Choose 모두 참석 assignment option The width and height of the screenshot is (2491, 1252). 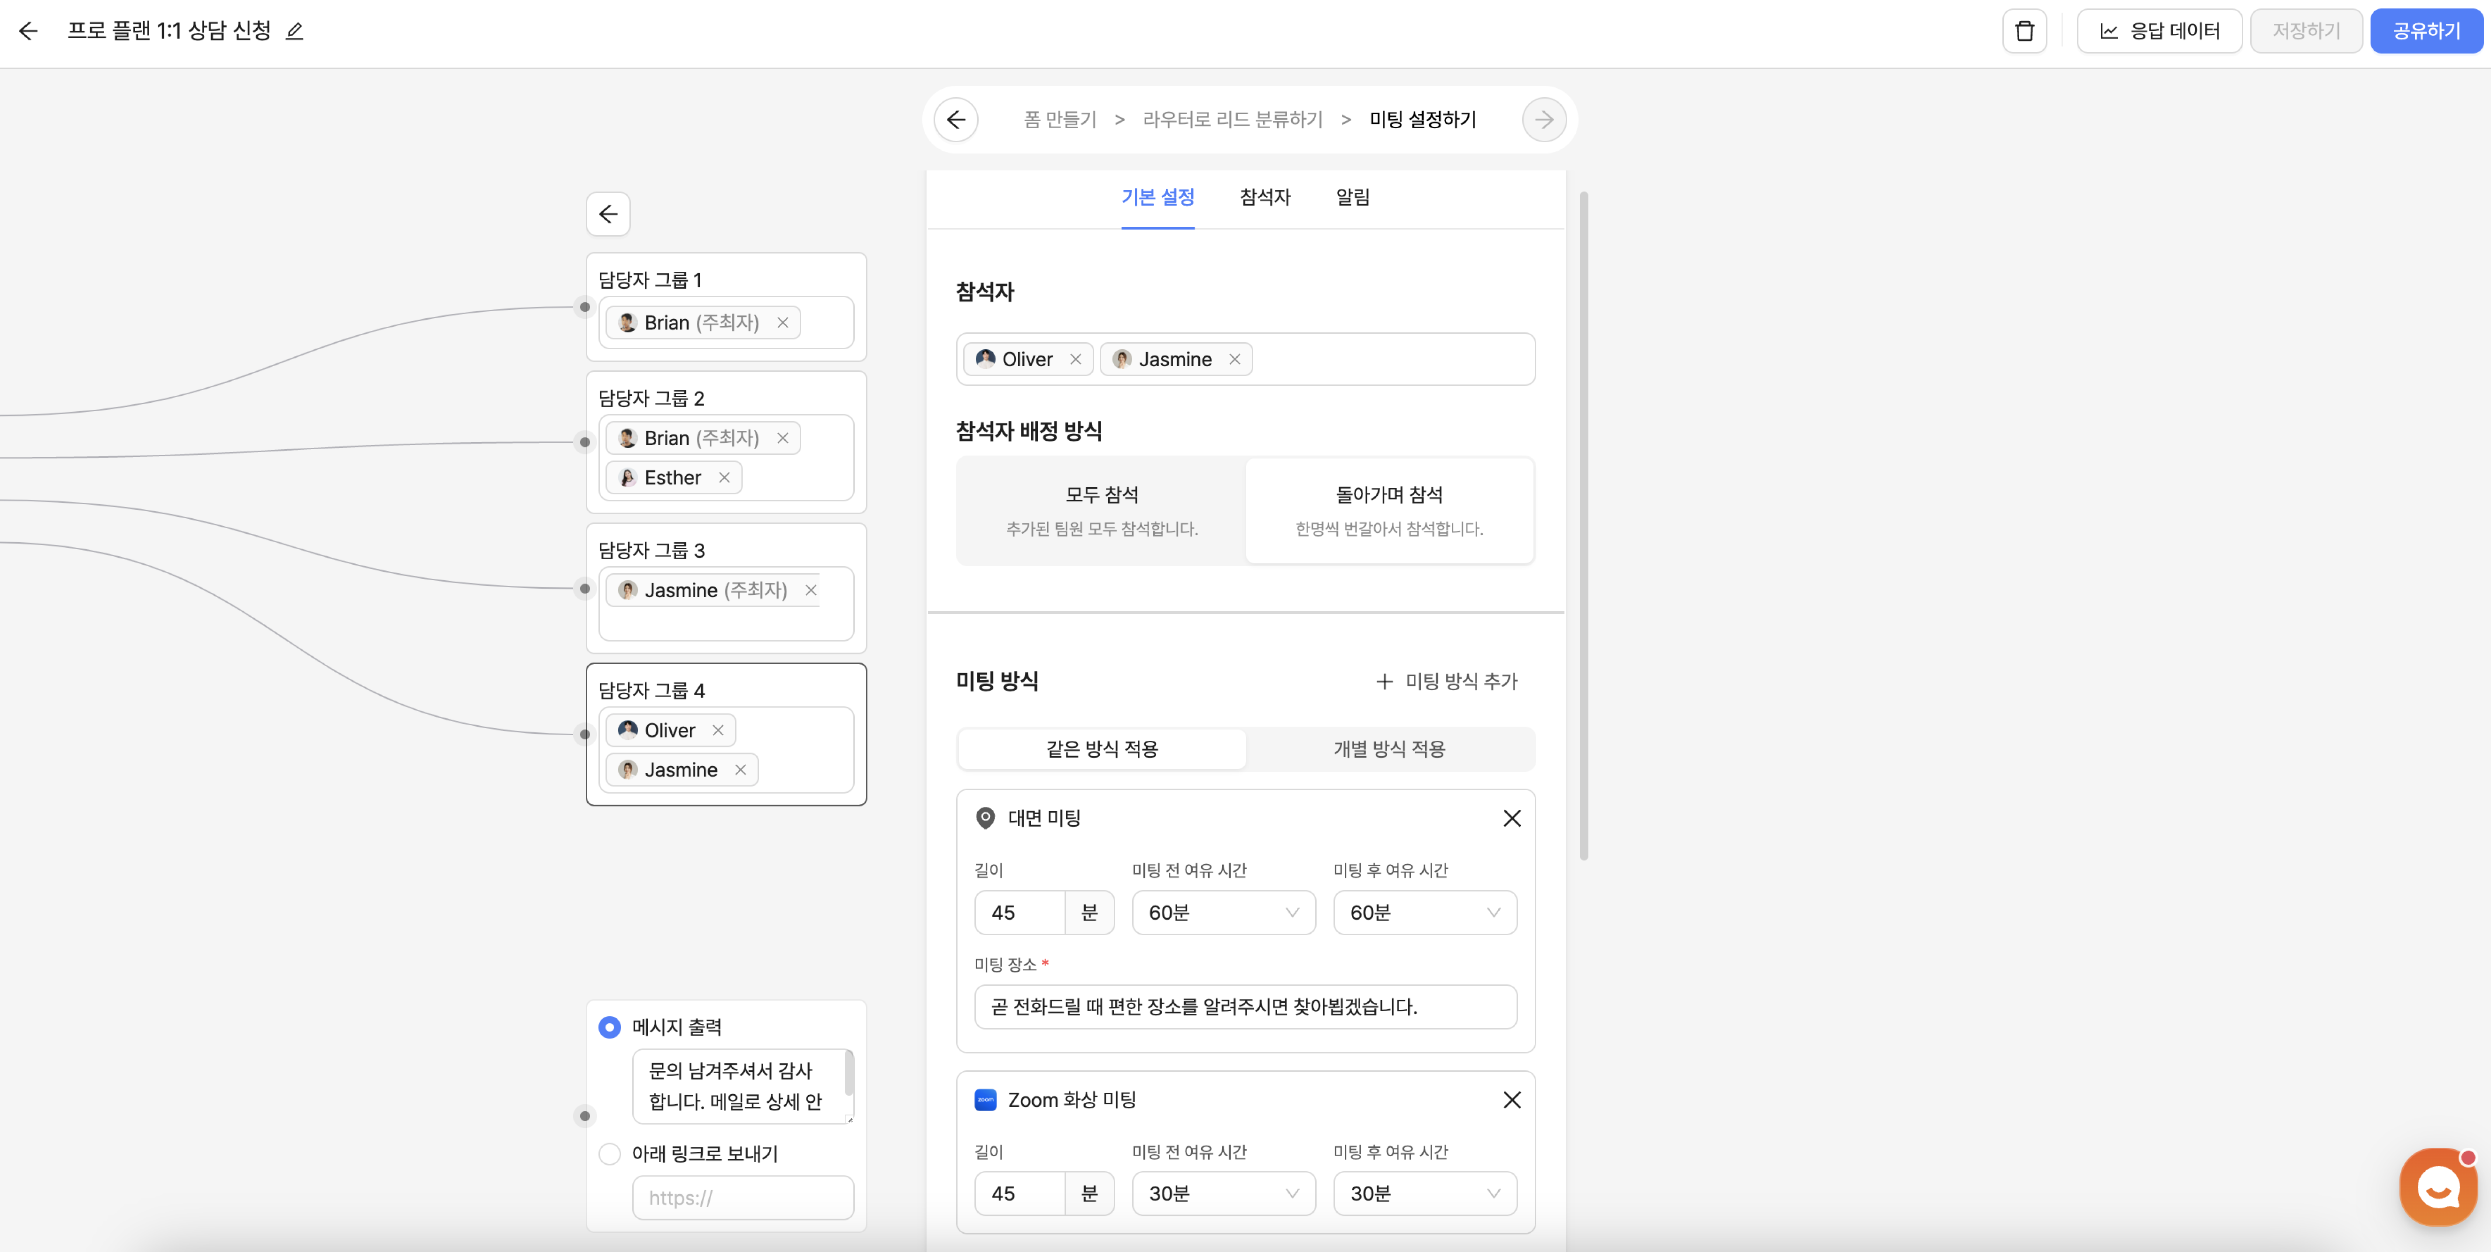click(x=1102, y=509)
